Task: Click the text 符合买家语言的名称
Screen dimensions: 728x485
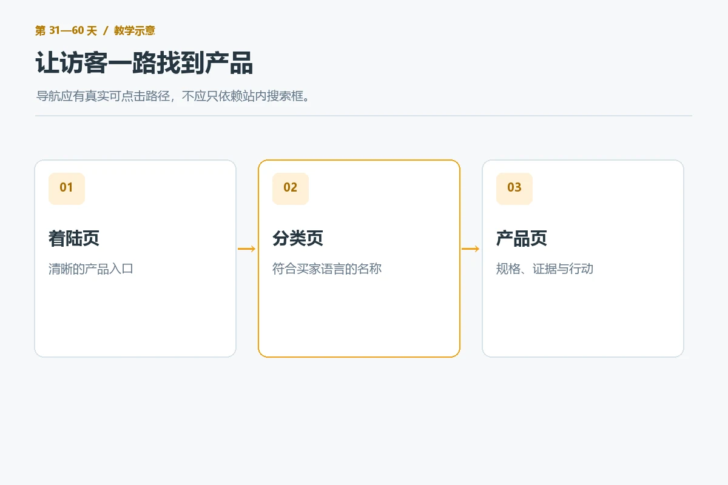Action: pyautogui.click(x=327, y=269)
